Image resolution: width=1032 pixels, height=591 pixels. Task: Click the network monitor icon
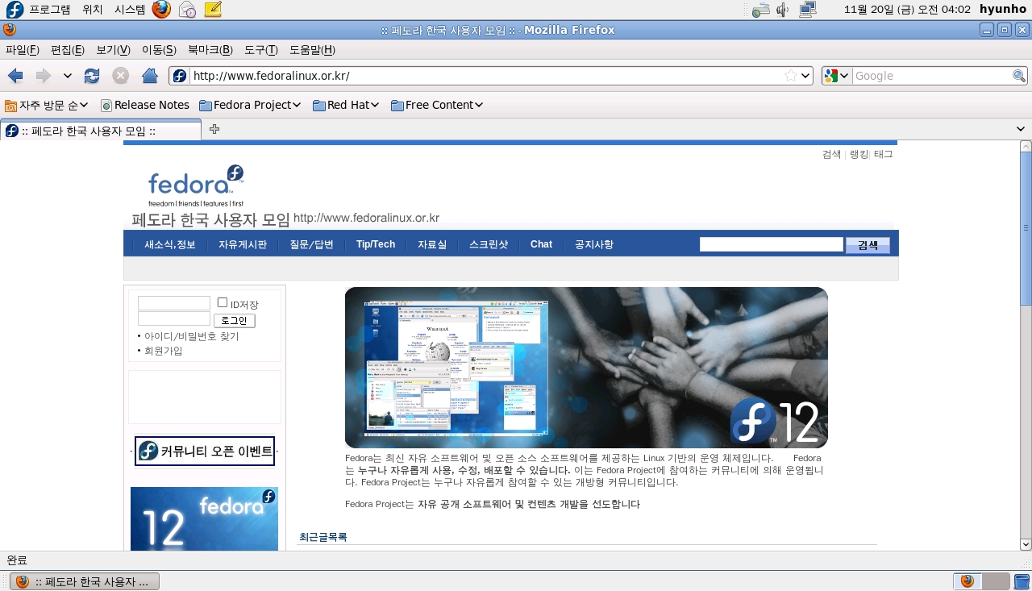[x=808, y=10]
